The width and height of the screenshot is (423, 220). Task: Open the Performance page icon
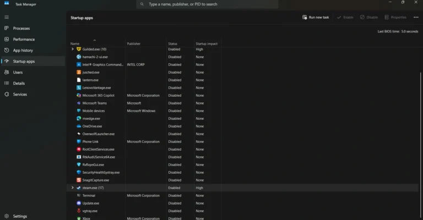(7, 39)
